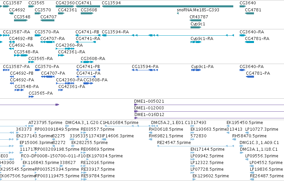The width and height of the screenshot is (284, 181).
Task: Select the CG3565 gene feature
Action: (31, 6)
